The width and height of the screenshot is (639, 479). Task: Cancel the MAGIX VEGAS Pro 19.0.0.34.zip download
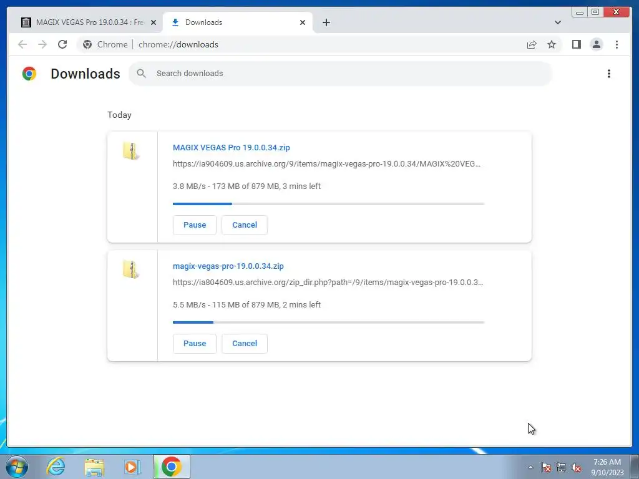245,225
